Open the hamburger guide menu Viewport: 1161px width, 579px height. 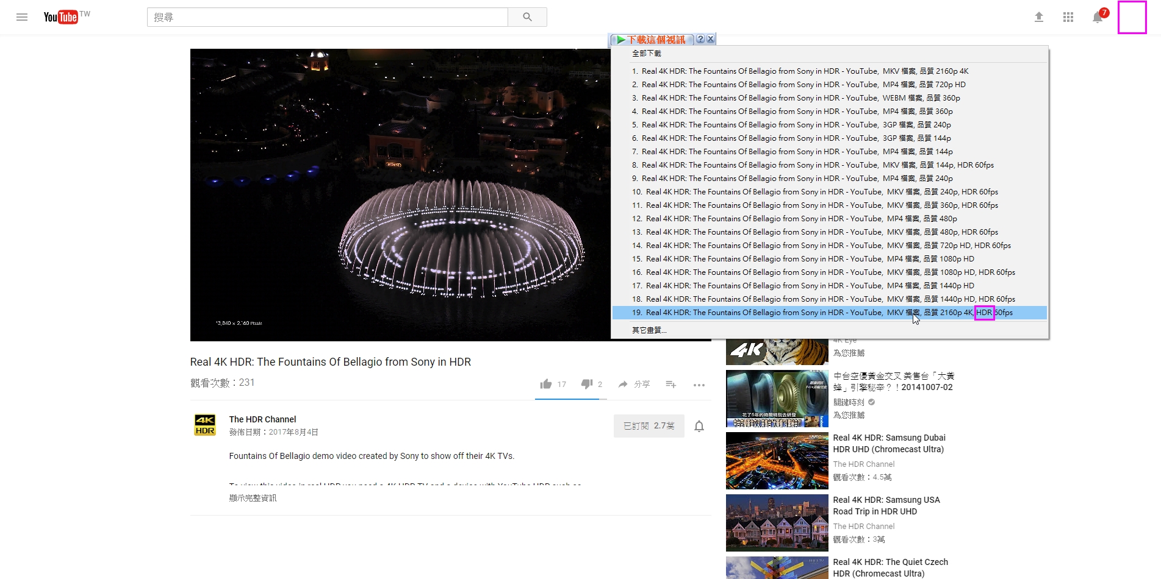click(22, 17)
